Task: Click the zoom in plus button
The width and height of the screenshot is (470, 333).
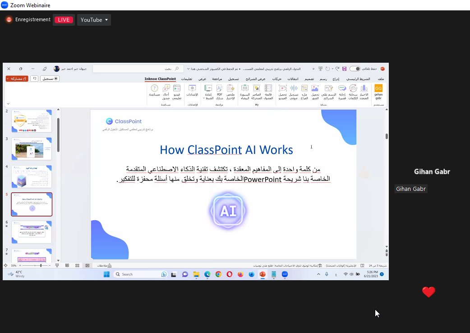Action: click(20, 266)
